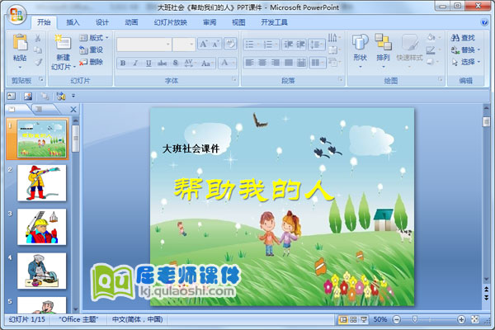Click Character Spacing AV icon
495x330 pixels.
coord(188,63)
